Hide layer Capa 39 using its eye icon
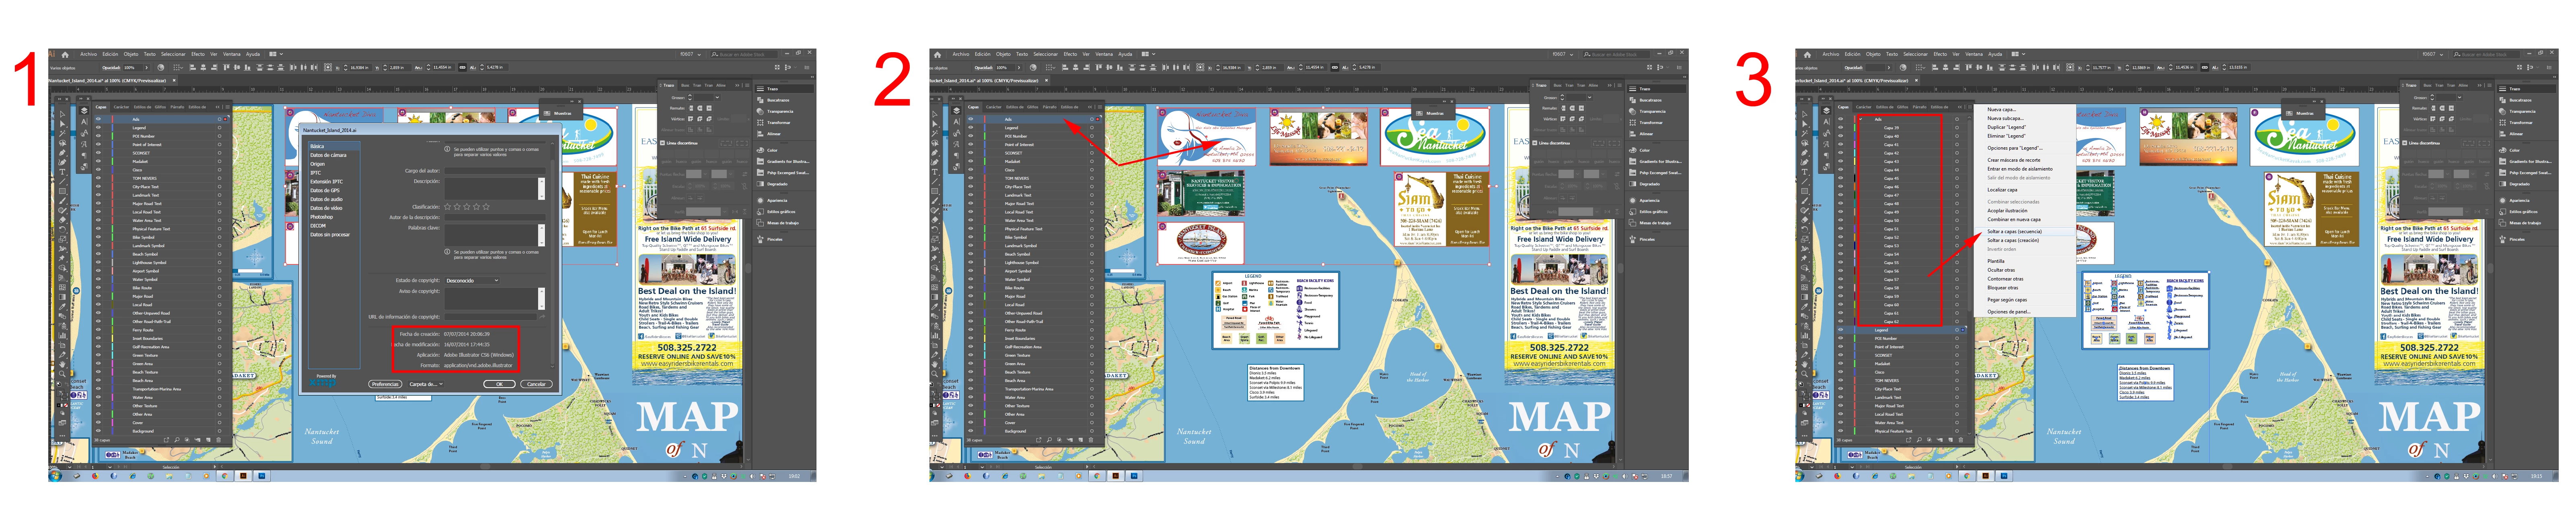The height and width of the screenshot is (508, 2576). [1840, 128]
